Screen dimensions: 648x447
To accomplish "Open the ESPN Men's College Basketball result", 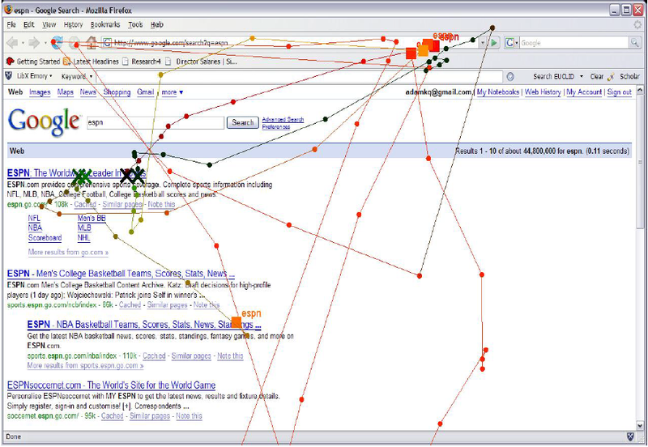I will click(121, 274).
